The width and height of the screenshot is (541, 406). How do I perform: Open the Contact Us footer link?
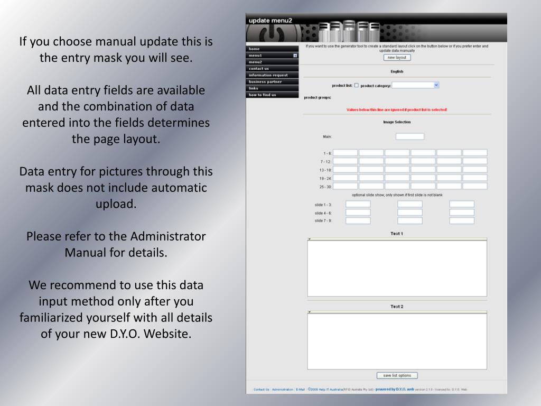(261, 390)
